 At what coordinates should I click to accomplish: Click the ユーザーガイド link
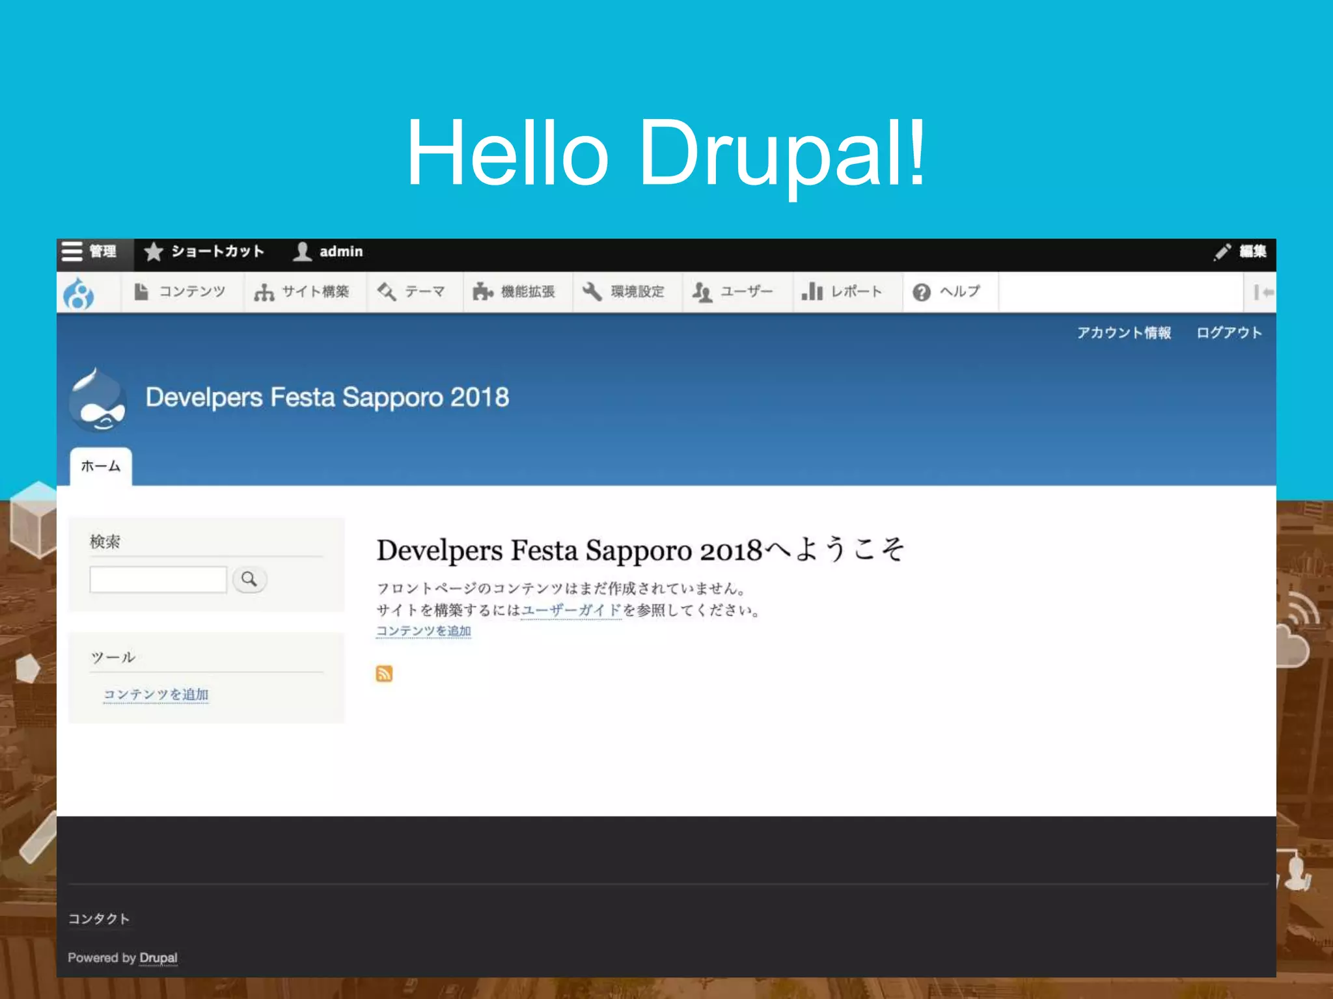pos(571,610)
